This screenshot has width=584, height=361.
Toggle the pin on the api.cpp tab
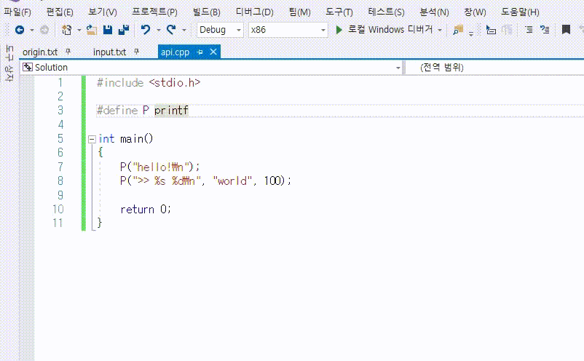point(200,52)
